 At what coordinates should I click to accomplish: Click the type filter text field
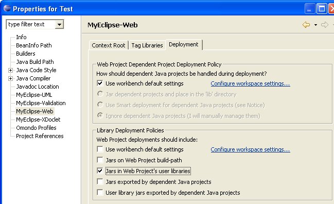[31, 25]
